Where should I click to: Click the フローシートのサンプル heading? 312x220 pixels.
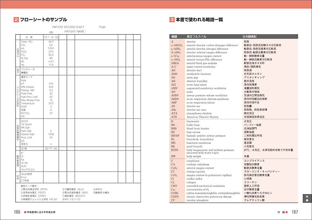[x=43, y=19]
